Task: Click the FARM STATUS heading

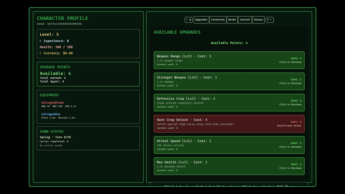Action: pyautogui.click(x=51, y=131)
